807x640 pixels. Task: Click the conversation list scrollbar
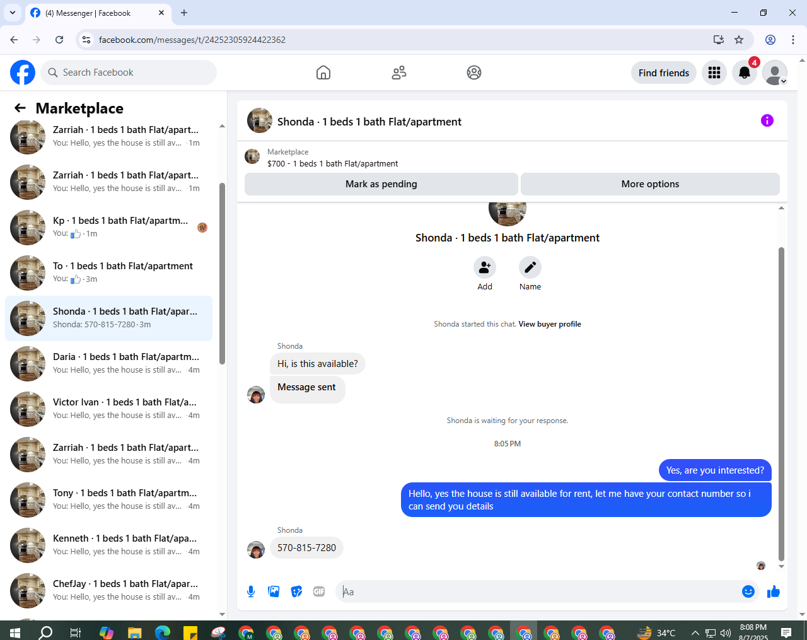tap(222, 274)
